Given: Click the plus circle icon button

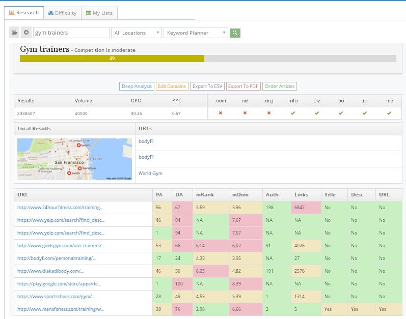Looking at the screenshot, I should pyautogui.click(x=26, y=33).
